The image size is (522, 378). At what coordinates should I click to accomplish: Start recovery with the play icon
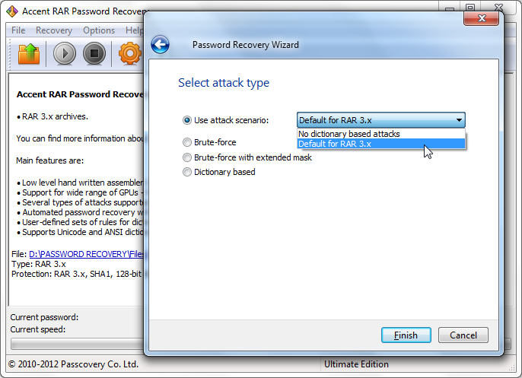pyautogui.click(x=65, y=53)
